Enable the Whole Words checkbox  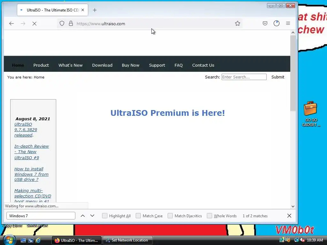209,216
